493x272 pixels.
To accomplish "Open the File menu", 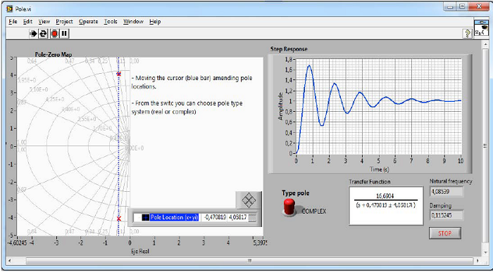I will click(13, 22).
